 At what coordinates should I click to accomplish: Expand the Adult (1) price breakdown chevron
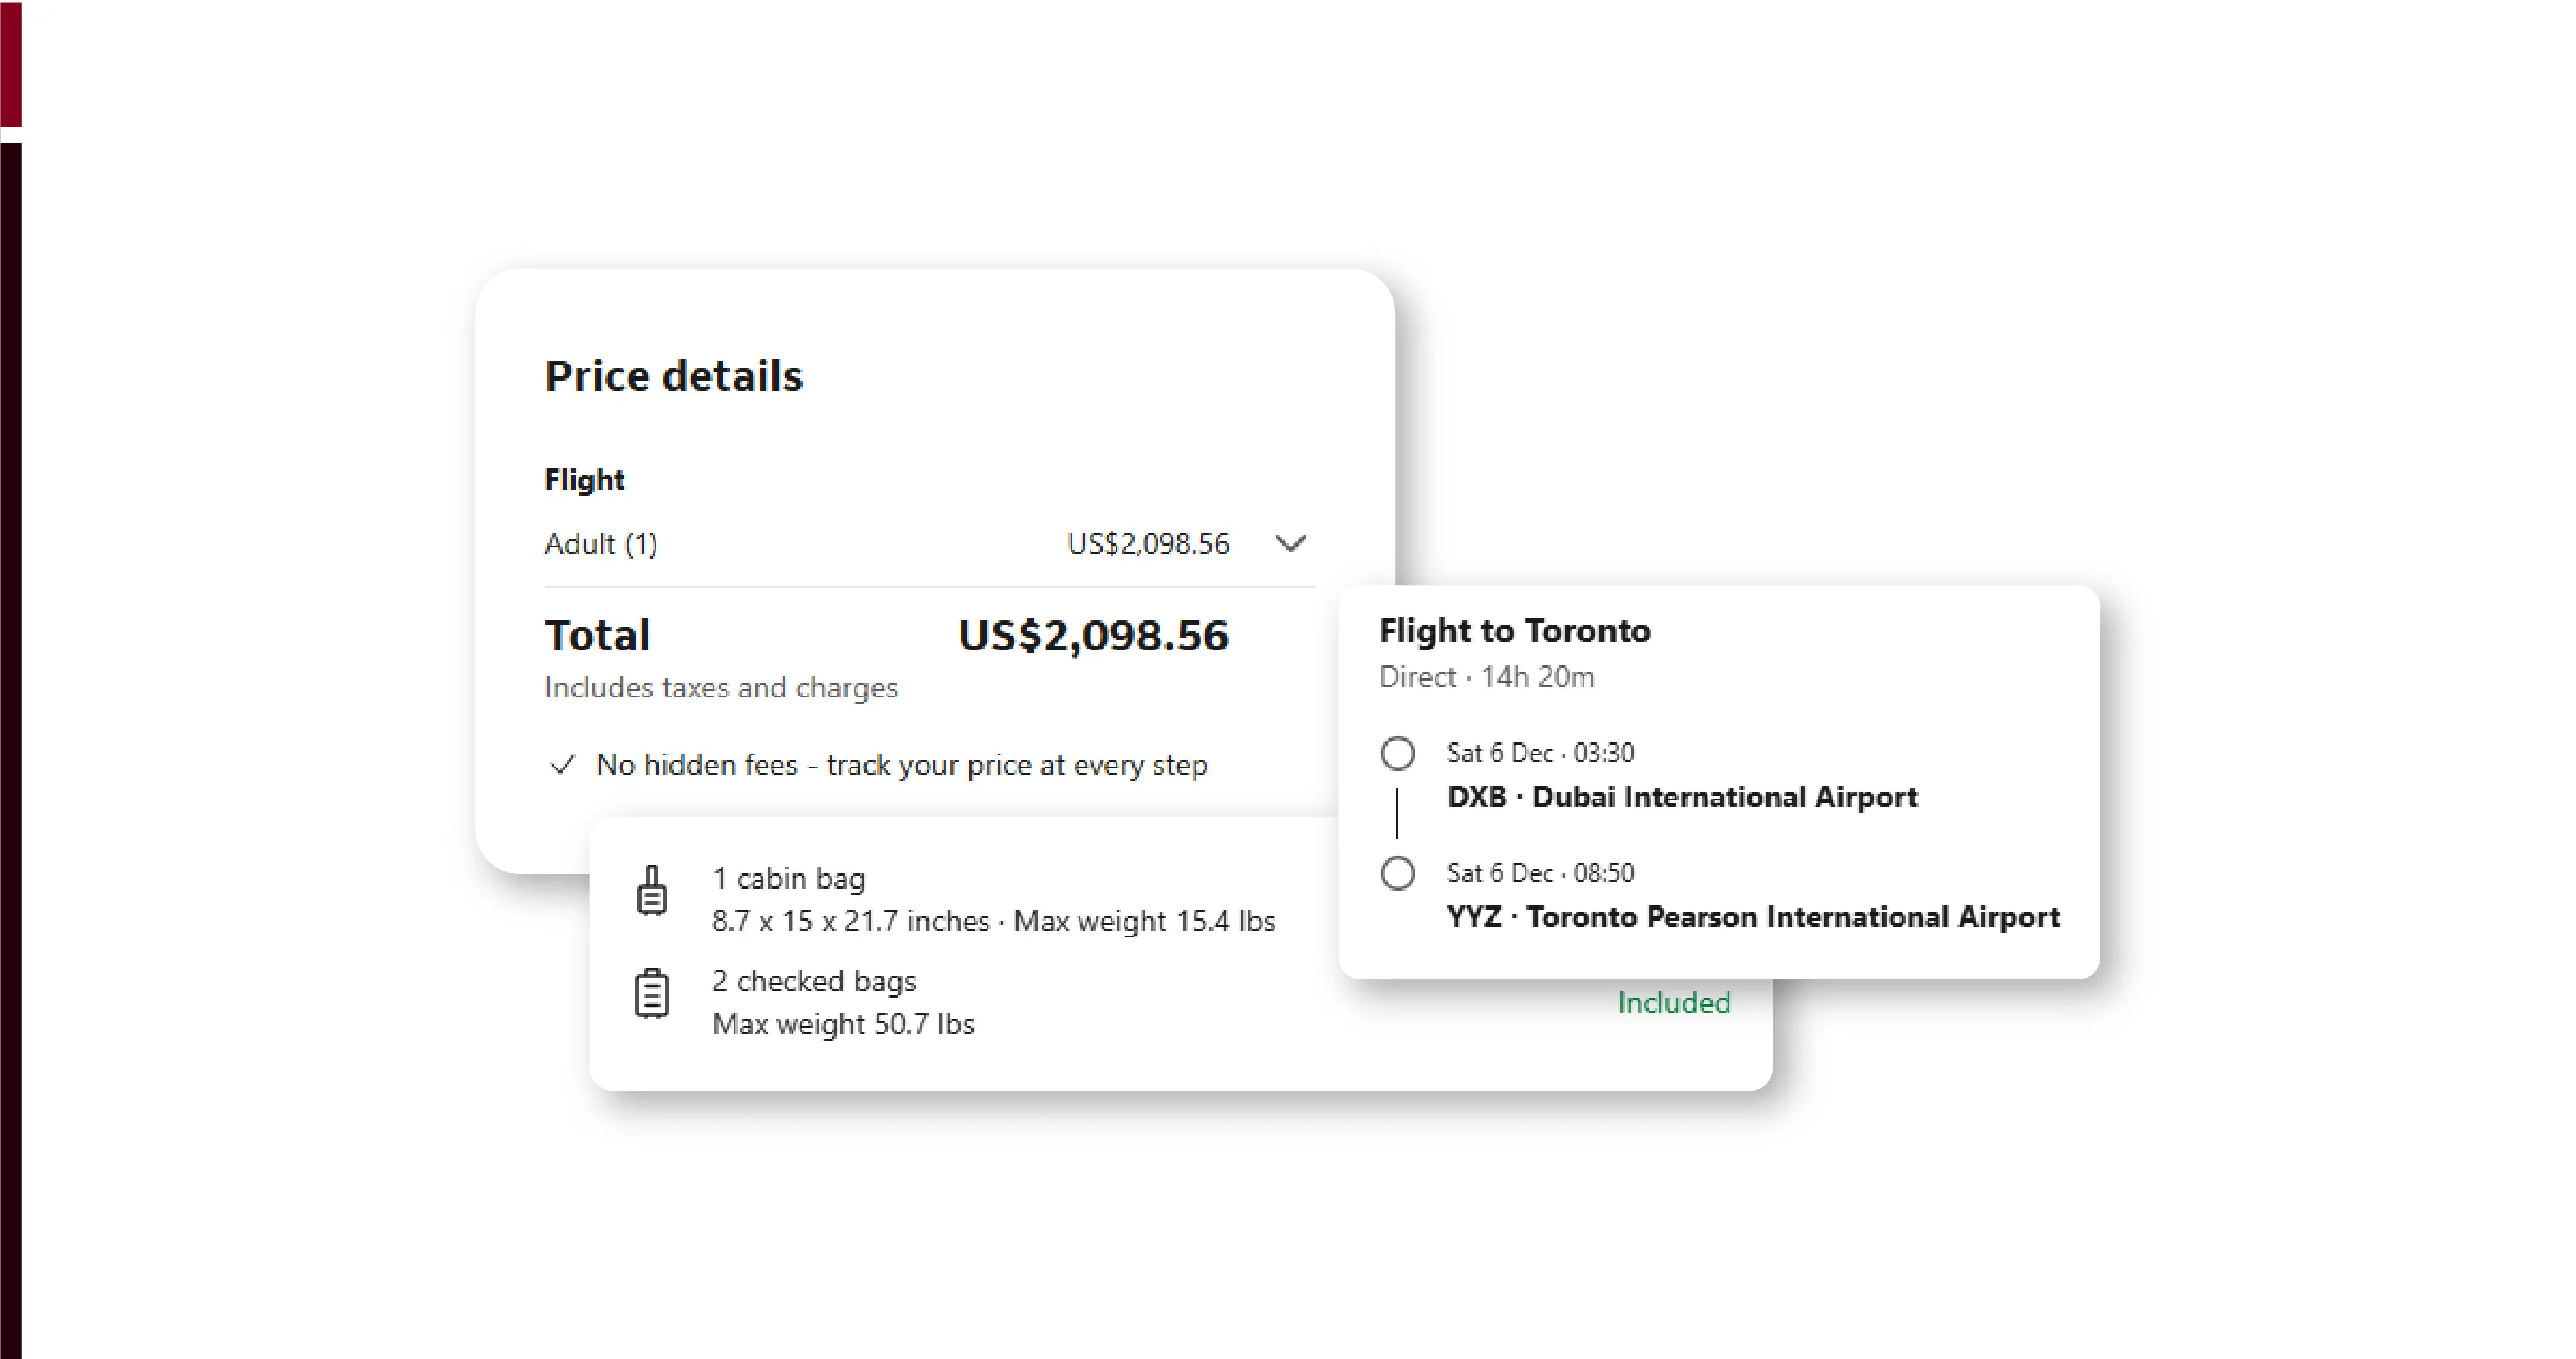1290,544
